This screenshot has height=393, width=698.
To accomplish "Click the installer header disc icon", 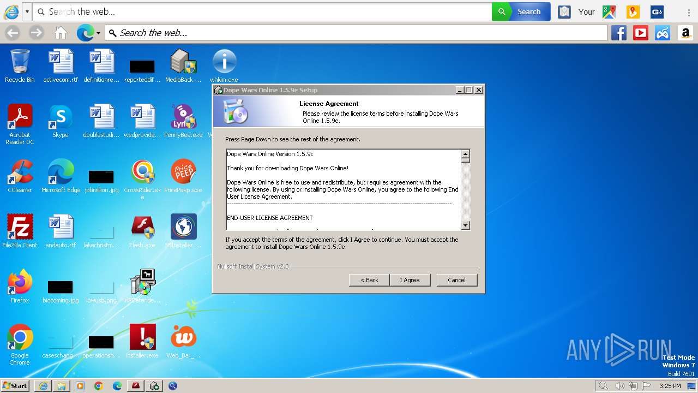I will (236, 112).
